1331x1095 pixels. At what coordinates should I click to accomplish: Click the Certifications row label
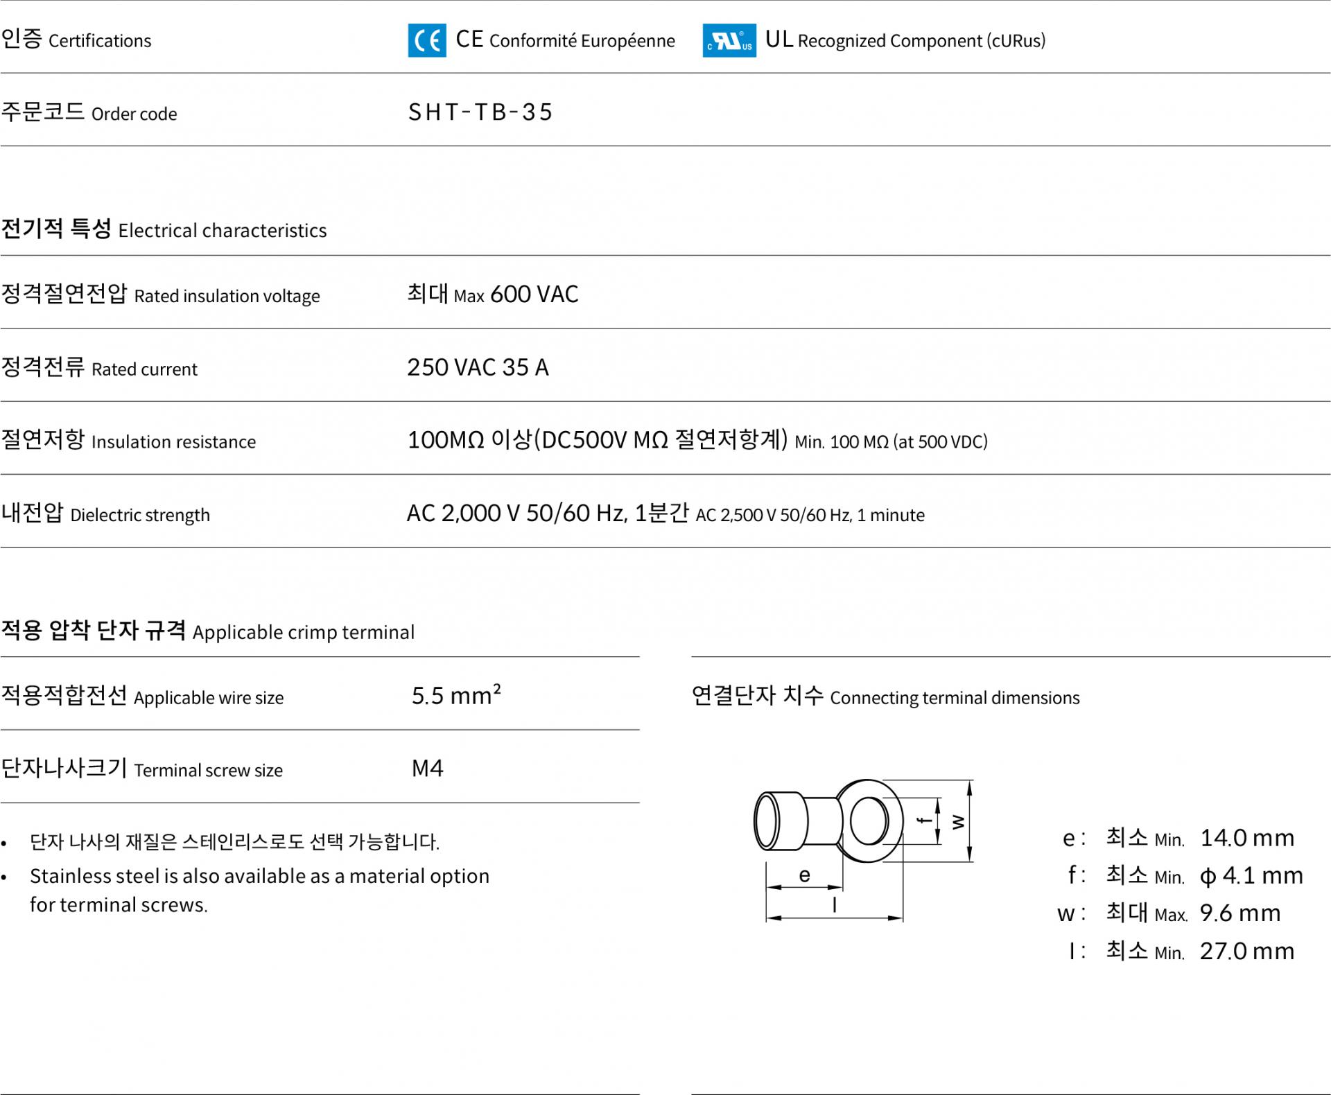click(x=76, y=39)
